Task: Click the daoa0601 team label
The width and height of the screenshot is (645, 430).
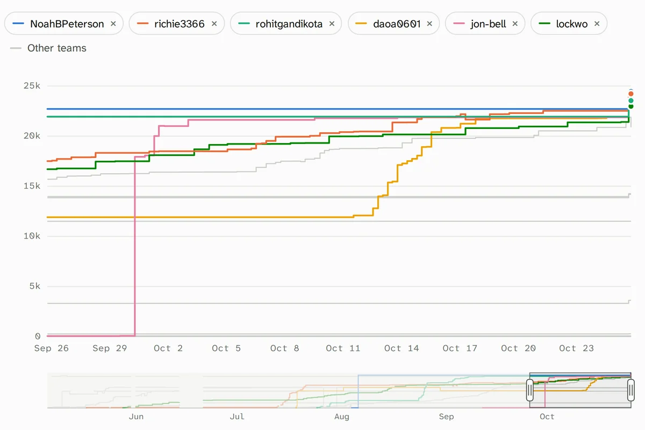Action: (397, 24)
